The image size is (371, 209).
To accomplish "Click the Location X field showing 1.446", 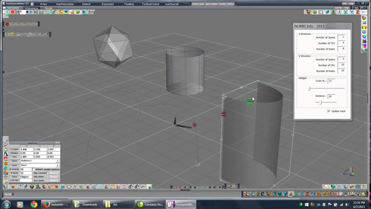I will (27, 149).
